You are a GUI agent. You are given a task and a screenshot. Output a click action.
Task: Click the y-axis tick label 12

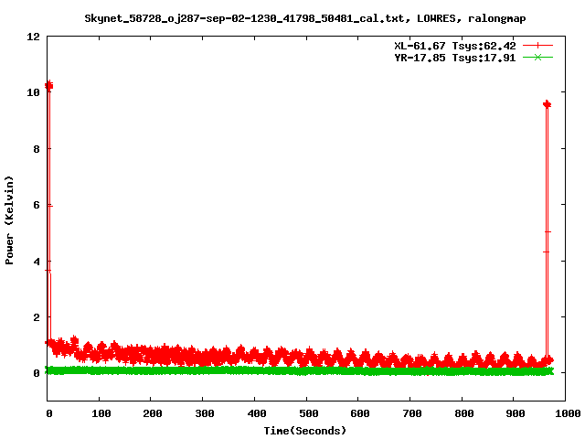tap(33, 37)
